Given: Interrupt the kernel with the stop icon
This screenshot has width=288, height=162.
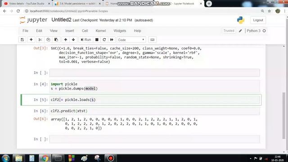Looking at the screenshot, I should [x=97, y=40].
